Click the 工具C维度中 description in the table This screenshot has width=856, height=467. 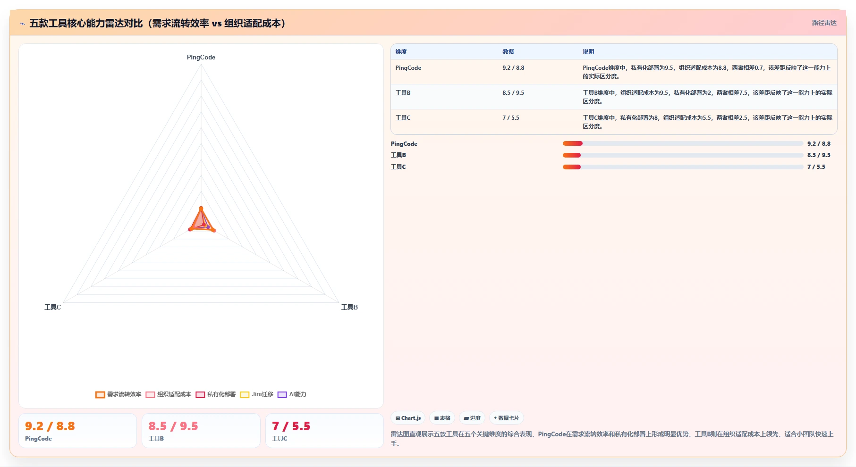[707, 122]
